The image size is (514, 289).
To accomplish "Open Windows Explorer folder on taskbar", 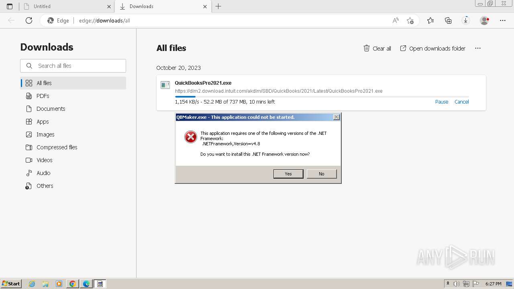I will (45, 284).
